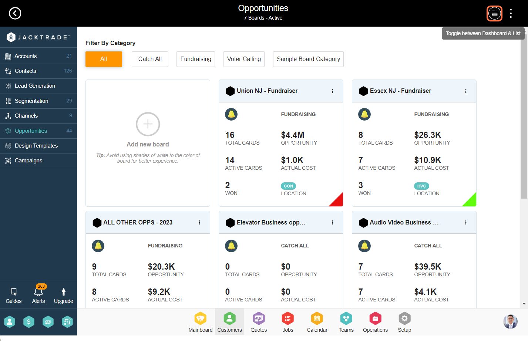Image resolution: width=528 pixels, height=341 pixels.
Task: Open Quotes from the bottom dock
Action: coord(259,322)
